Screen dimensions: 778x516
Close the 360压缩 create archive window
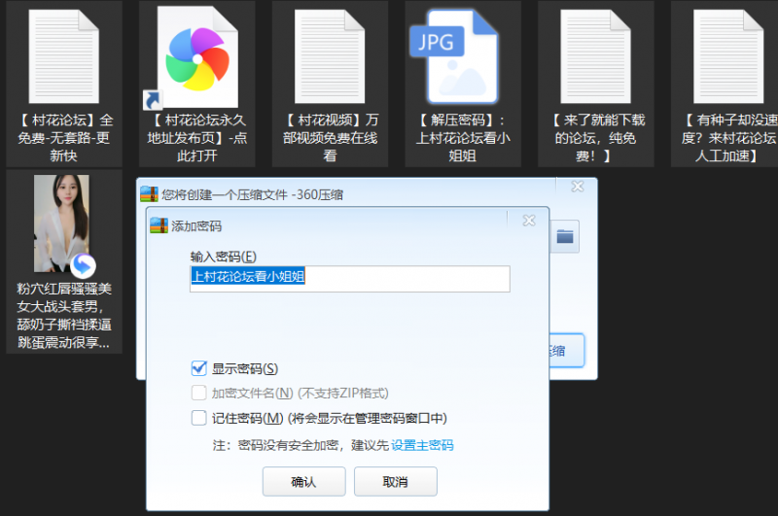tap(578, 187)
